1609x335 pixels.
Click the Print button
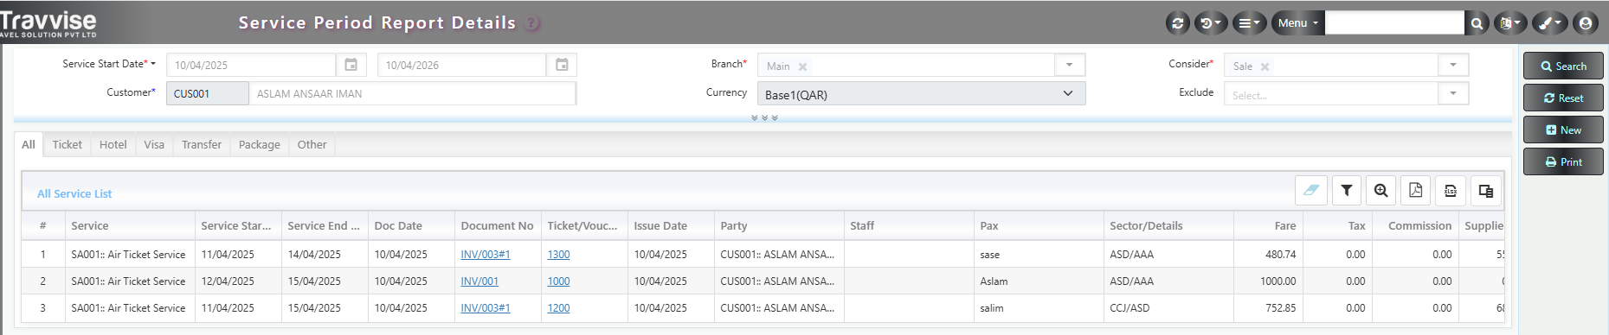click(x=1563, y=161)
